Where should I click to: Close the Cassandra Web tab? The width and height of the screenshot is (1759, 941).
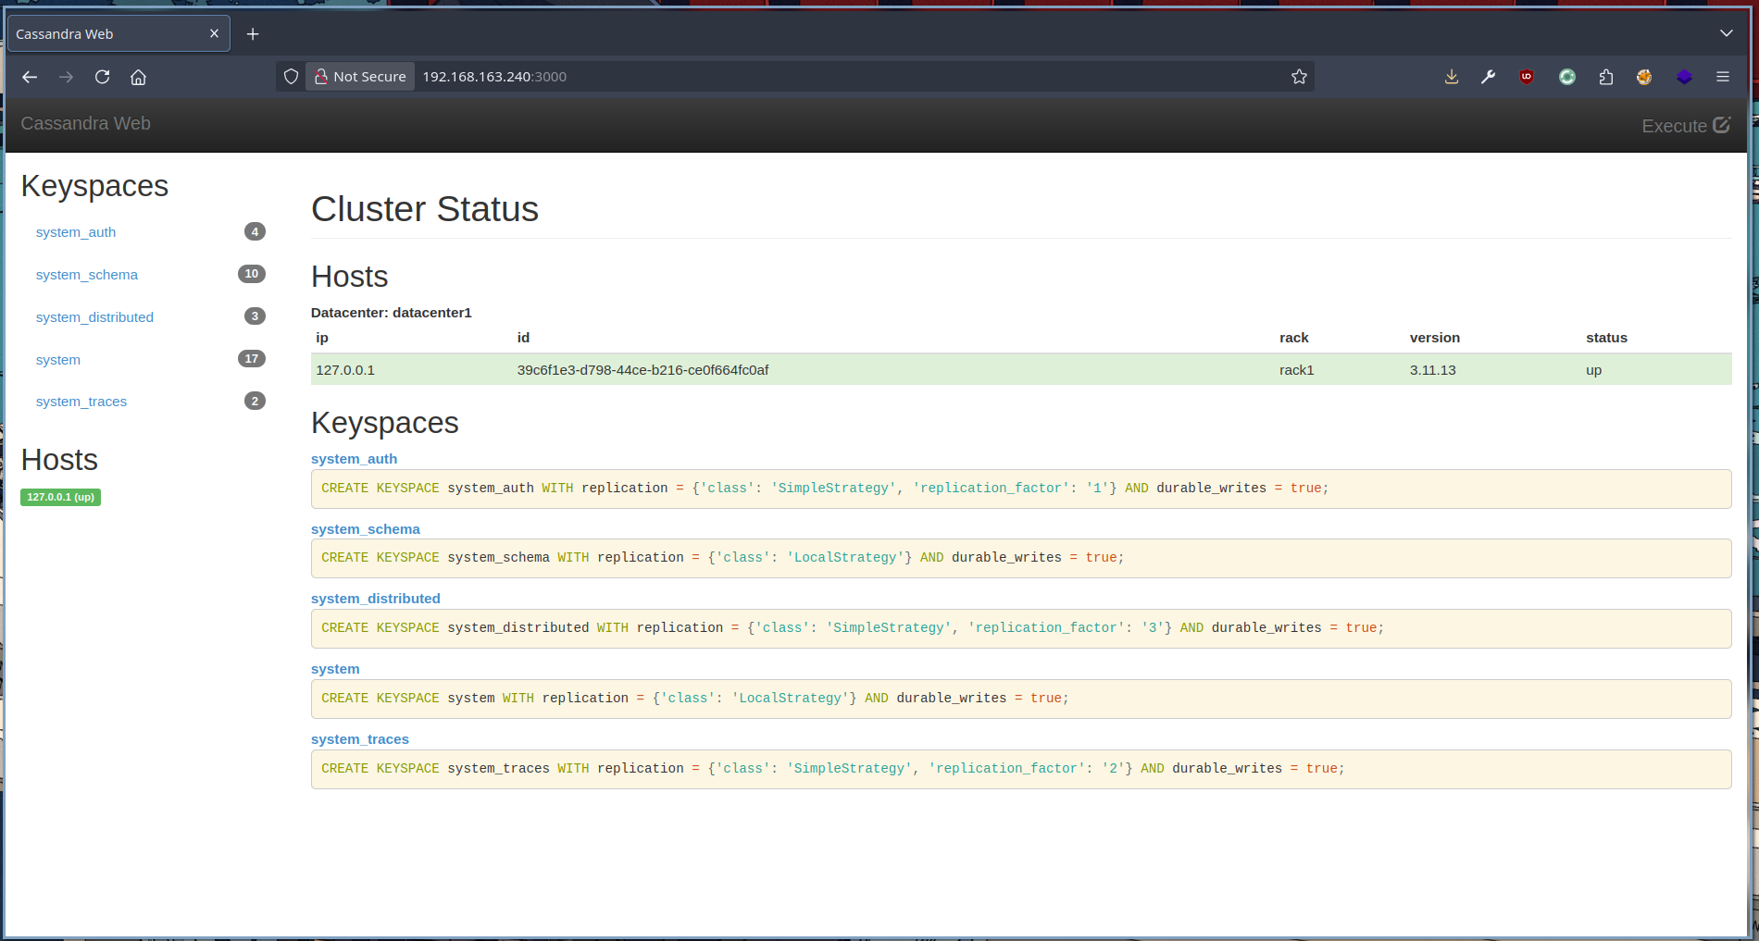pyautogui.click(x=214, y=33)
